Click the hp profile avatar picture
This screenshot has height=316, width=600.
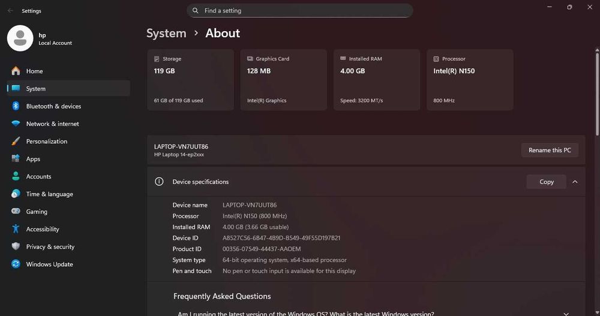pyautogui.click(x=20, y=38)
